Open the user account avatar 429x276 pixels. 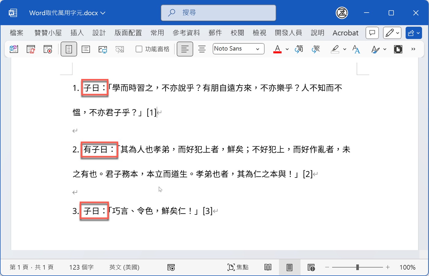pos(342,13)
